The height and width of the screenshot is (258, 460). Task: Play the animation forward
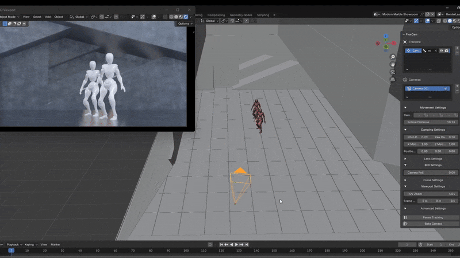click(236, 245)
